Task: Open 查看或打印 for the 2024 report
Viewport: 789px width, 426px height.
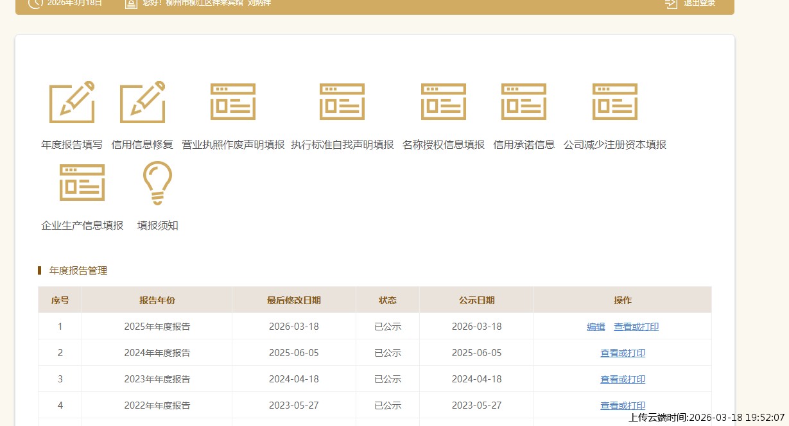Action: (x=623, y=353)
